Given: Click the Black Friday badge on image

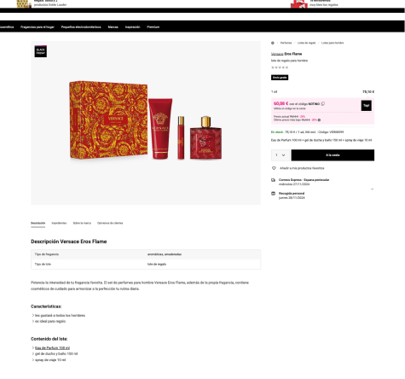Looking at the screenshot, I should click(x=41, y=51).
